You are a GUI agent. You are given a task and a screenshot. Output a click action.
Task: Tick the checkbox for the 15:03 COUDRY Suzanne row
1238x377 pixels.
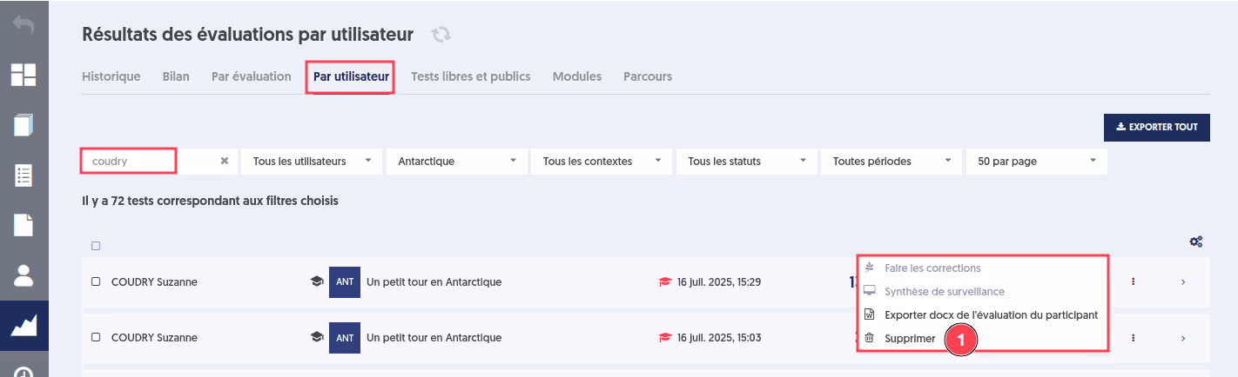96,337
